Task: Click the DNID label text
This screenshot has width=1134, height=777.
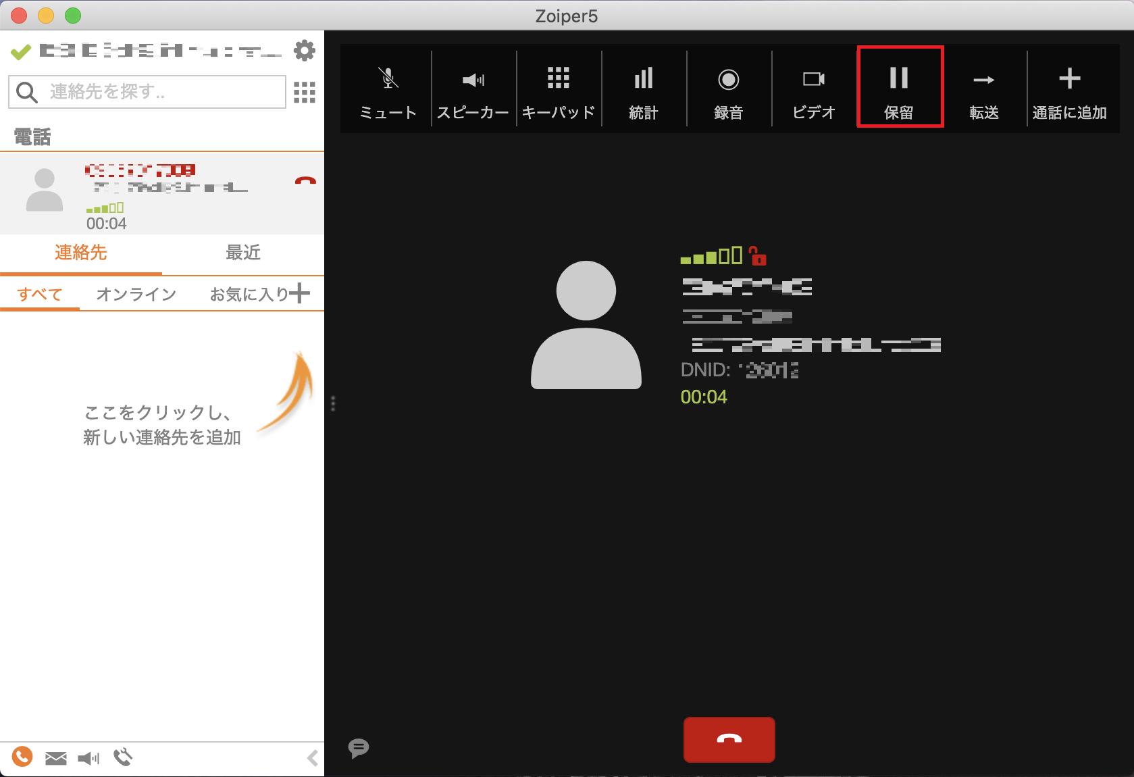Action: 705,370
